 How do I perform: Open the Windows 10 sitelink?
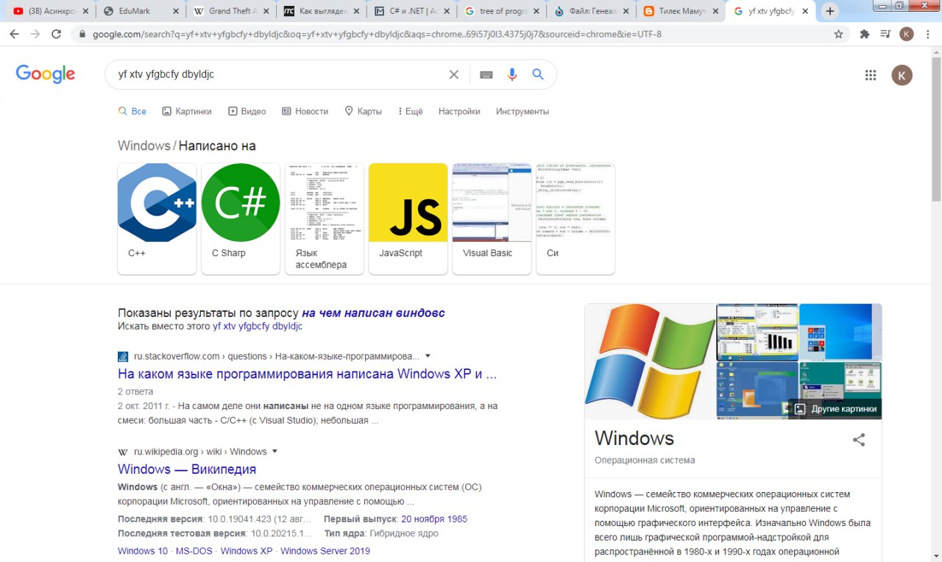[x=143, y=551]
